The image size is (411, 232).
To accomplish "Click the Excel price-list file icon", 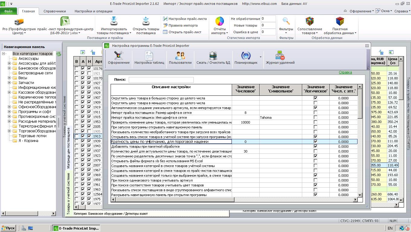I will pos(65,21).
